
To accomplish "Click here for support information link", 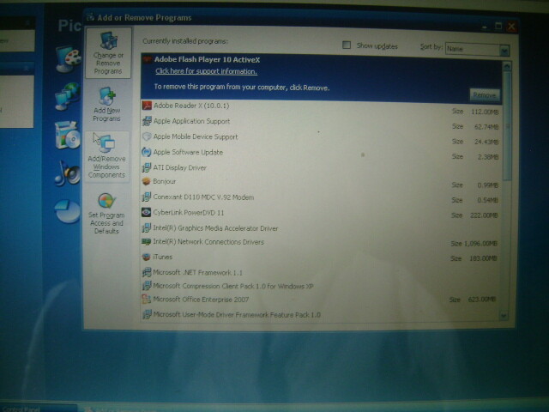I will (206, 71).
